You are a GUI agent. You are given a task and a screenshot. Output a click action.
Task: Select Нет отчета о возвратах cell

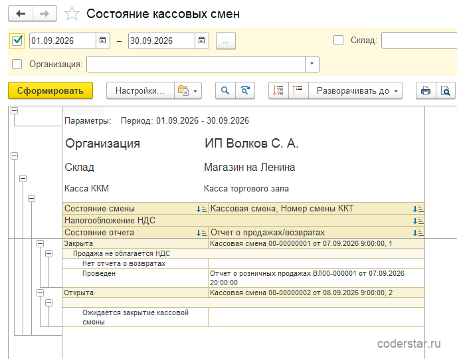(x=136, y=264)
